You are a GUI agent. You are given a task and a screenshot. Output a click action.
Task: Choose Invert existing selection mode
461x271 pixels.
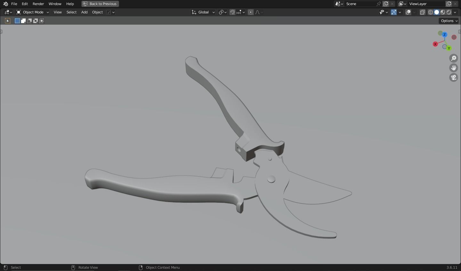coord(36,21)
